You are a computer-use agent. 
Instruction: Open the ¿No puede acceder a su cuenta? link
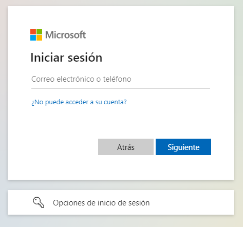point(79,102)
